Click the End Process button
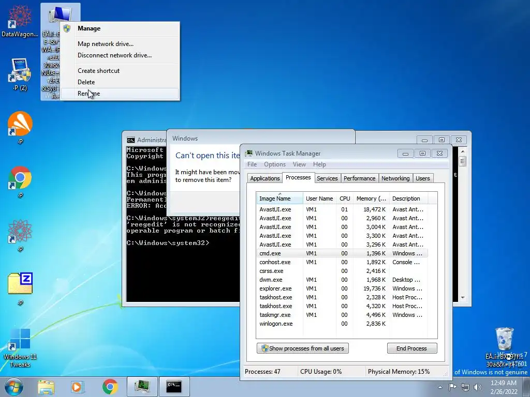 (x=411, y=348)
